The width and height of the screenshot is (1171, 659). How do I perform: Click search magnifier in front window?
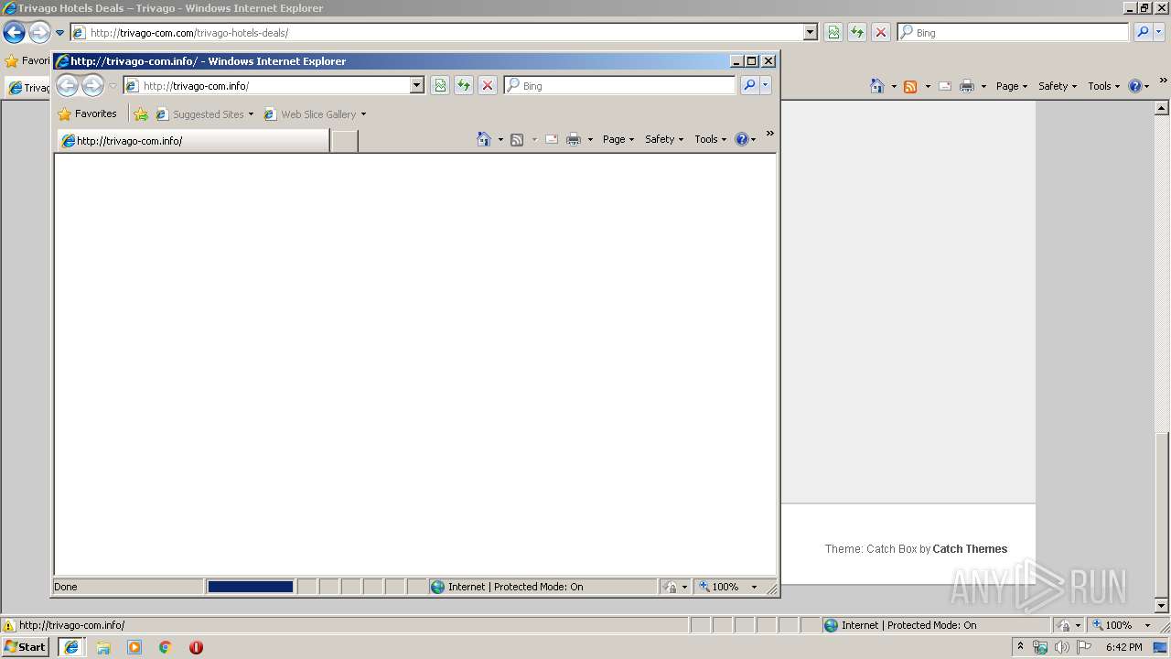(749, 85)
